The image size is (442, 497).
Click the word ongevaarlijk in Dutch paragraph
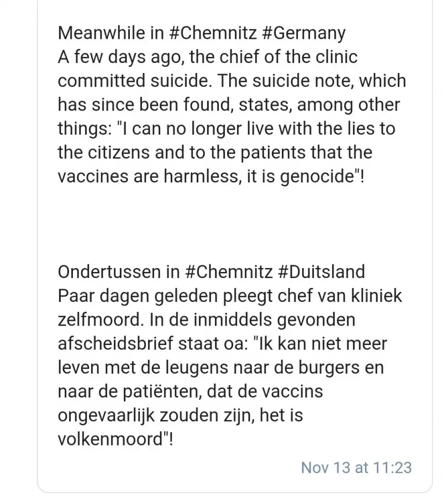106,416
